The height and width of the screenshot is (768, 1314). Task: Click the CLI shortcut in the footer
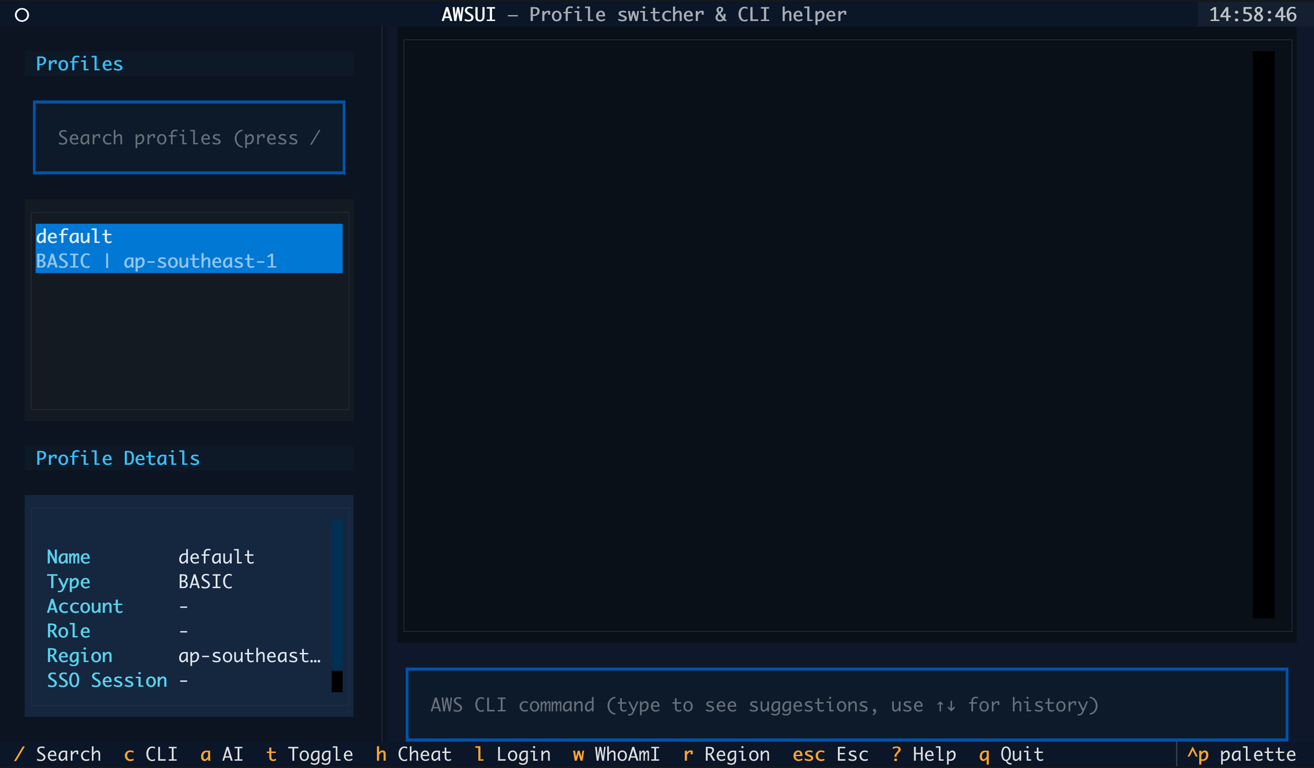pos(151,754)
